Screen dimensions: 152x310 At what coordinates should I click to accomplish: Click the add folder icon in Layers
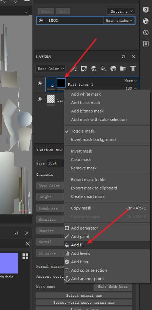pyautogui.click(x=123, y=69)
